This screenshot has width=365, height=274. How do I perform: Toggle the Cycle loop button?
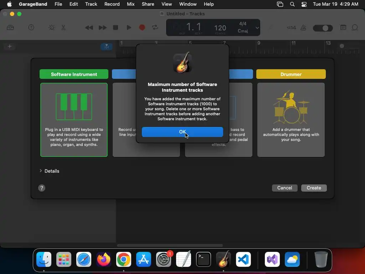155,27
